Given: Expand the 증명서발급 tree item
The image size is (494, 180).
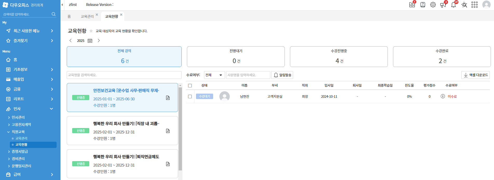Looking at the screenshot, I should click(20, 152).
